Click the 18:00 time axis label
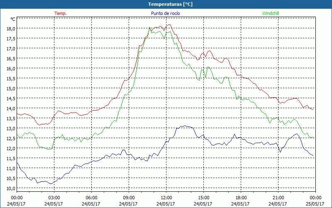Screen dimensions: 332x208 pos(241,198)
